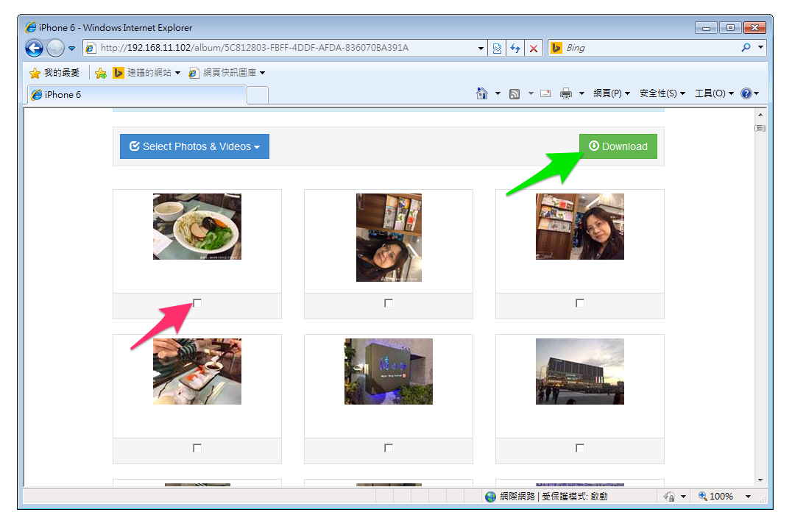This screenshot has width=792, height=526.
Task: Click the compatibility view icon in the address bar
Action: (x=497, y=48)
